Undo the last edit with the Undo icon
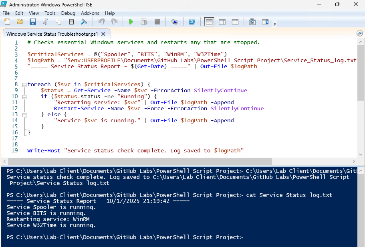The image size is (365, 247). 101,22
